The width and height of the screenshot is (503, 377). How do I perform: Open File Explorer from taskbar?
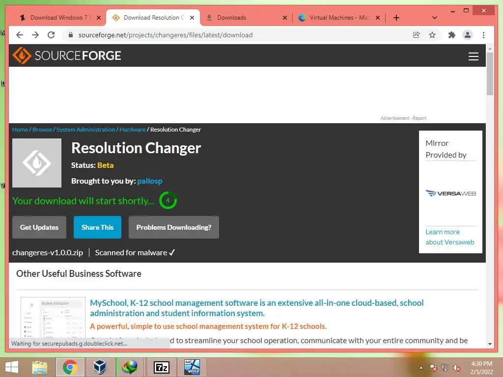pos(40,367)
